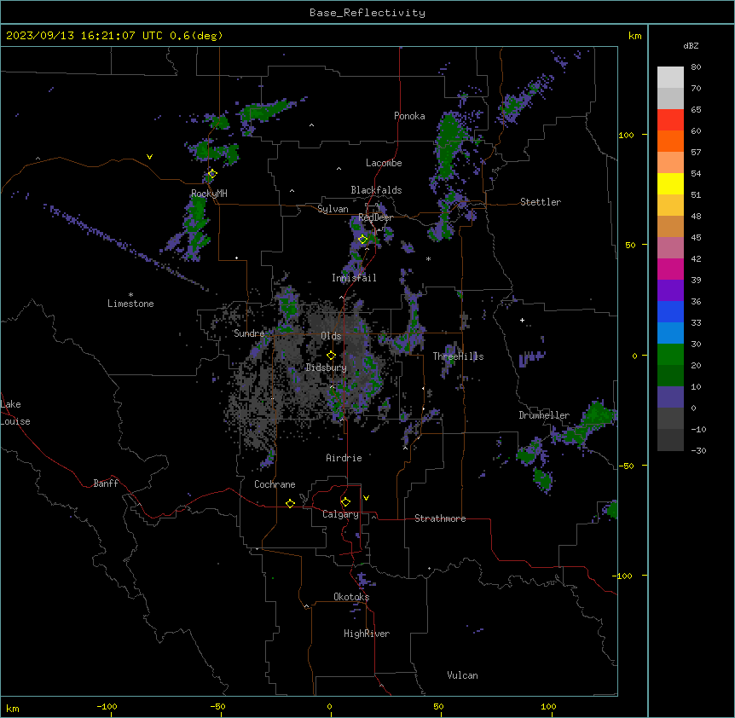Click the yellow diamond marker at Calgary

point(345,502)
